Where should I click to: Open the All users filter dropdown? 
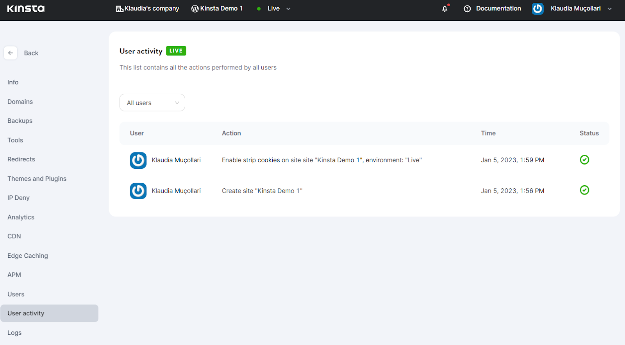click(152, 103)
